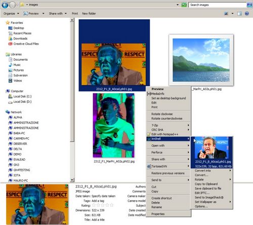Choose Set as desktop background

click(x=168, y=98)
